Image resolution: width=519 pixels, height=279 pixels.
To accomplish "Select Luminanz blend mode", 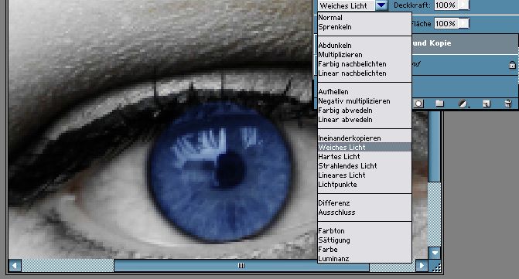I will click(x=364, y=258).
